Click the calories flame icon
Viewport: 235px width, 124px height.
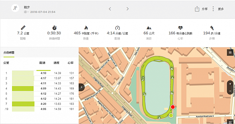[86, 28]
